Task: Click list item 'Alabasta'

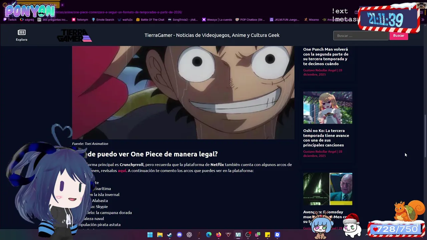Action: [100, 201]
